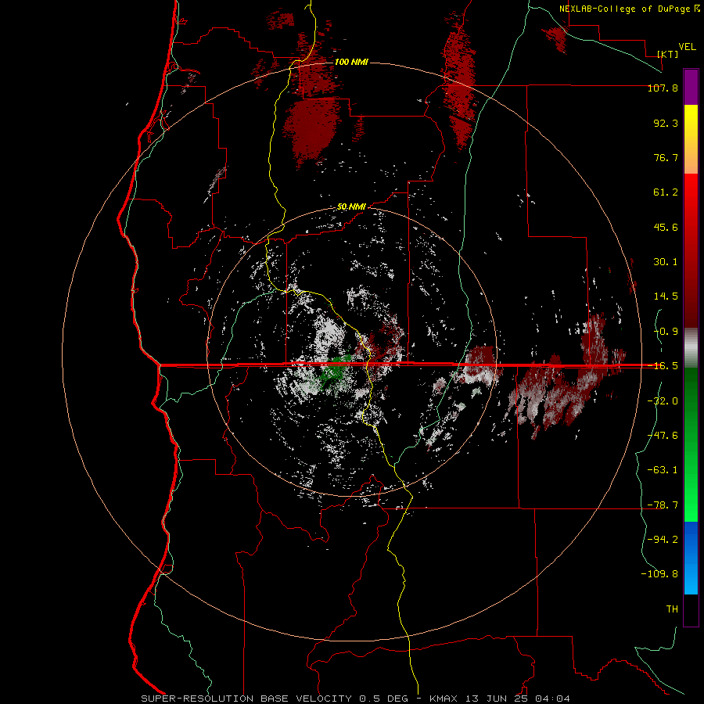Click the 92.3 velocity scale value
The width and height of the screenshot is (704, 704).
[666, 123]
